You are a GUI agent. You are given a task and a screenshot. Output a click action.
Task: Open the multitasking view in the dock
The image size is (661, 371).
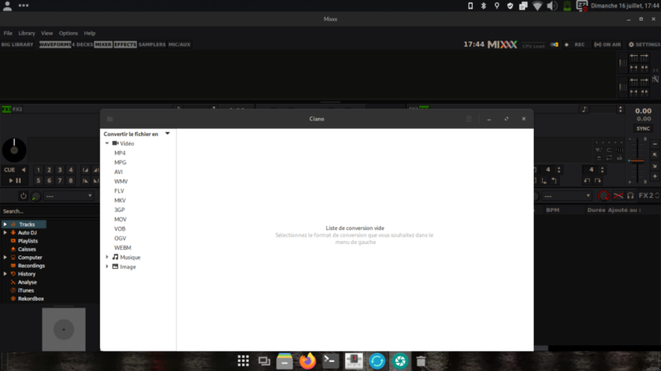[264, 361]
